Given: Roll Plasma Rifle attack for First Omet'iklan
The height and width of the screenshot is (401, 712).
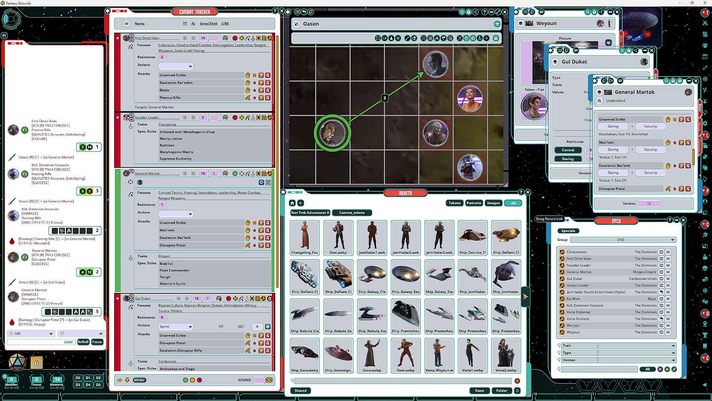Looking at the screenshot, I should pos(247,98).
